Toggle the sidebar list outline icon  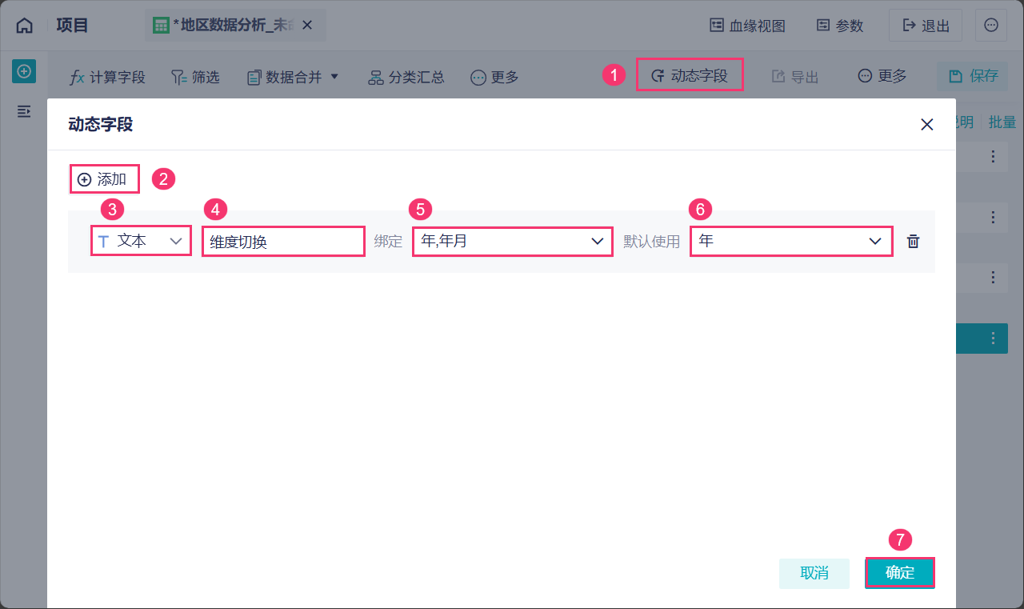tap(24, 111)
